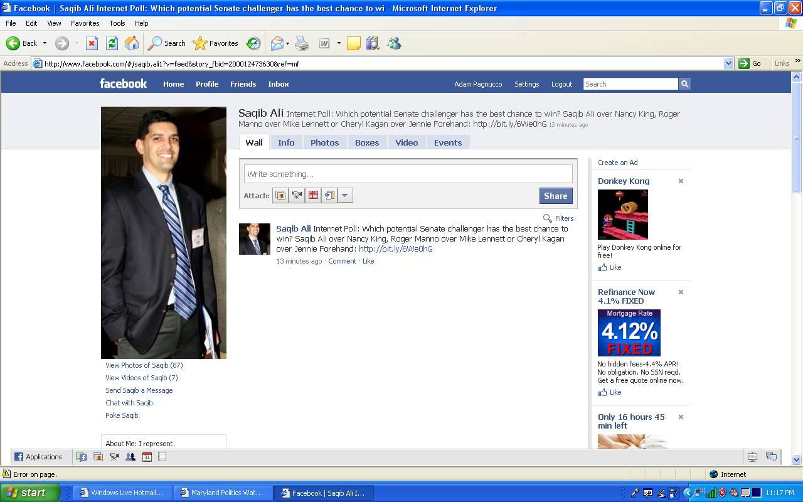Attach a gift using the gift icon
This screenshot has height=502, width=803.
pyautogui.click(x=313, y=195)
